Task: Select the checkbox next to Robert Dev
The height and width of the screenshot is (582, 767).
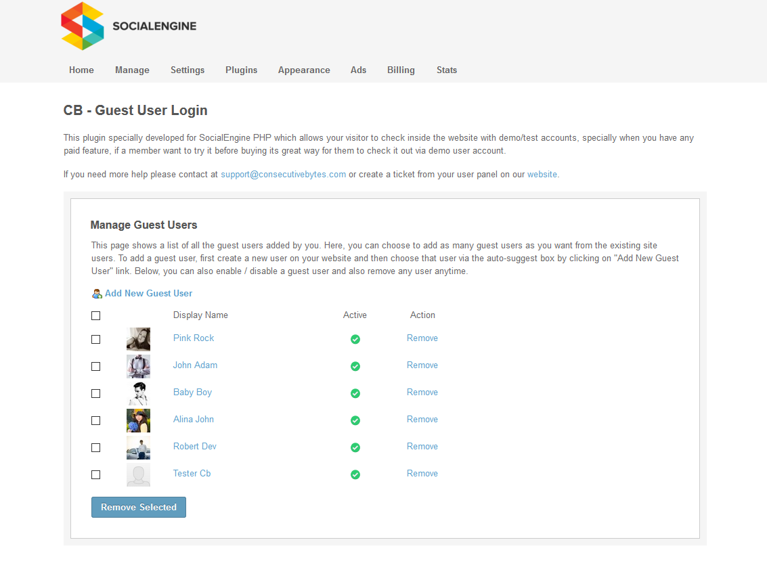Action: point(95,447)
